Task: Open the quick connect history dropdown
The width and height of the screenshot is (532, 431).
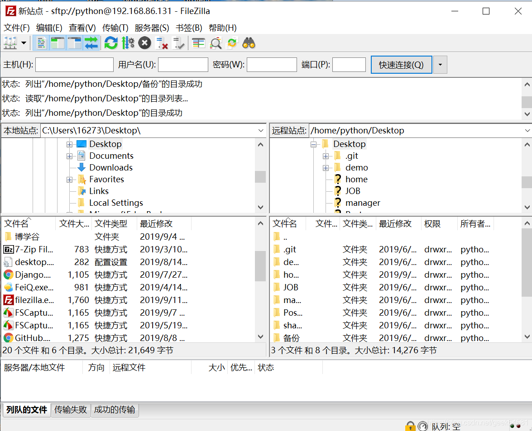Action: click(x=440, y=65)
